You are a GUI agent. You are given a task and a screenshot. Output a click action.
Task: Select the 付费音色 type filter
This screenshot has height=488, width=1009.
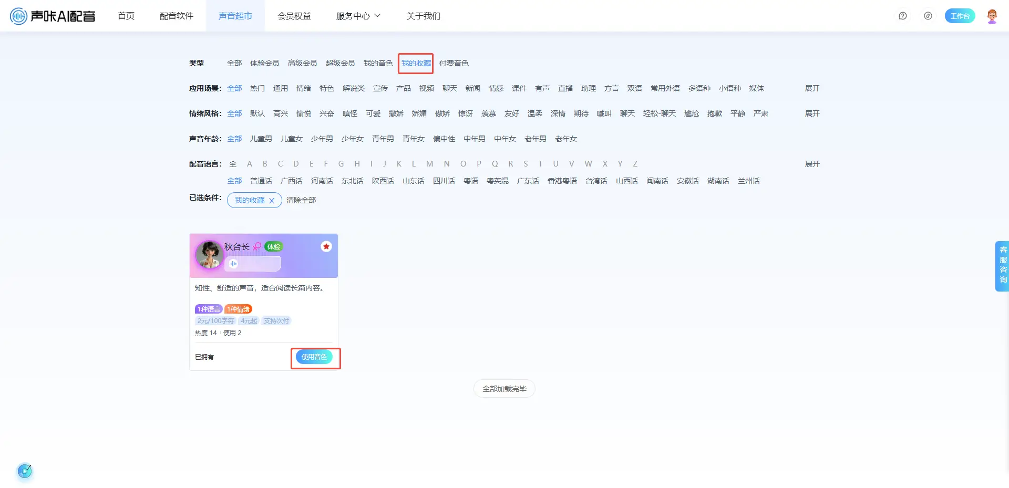[x=454, y=63]
